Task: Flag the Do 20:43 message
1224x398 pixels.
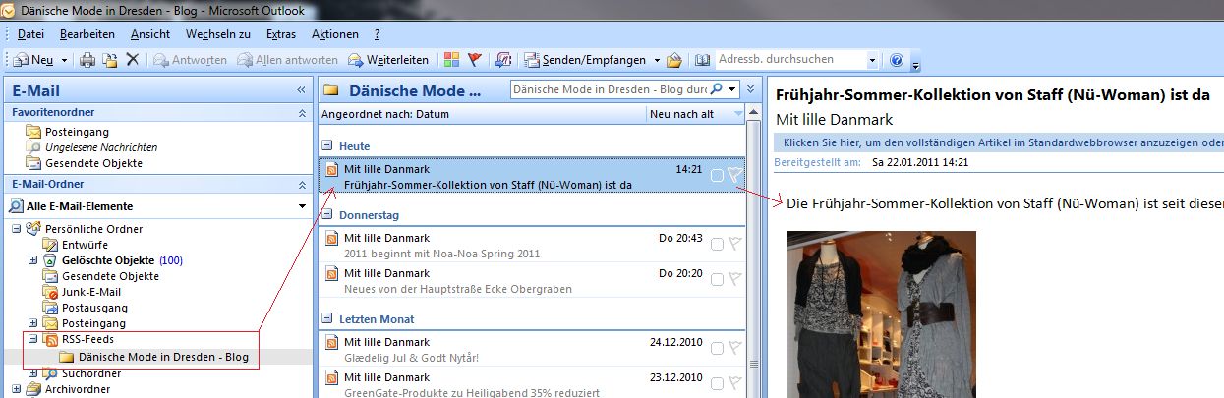Action: pos(735,244)
